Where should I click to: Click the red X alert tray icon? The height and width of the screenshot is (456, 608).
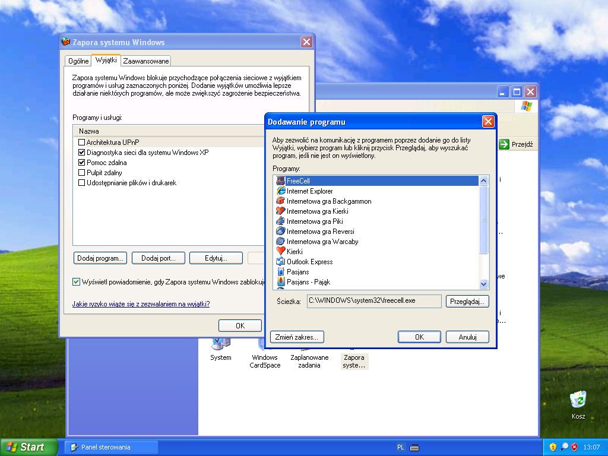(575, 447)
